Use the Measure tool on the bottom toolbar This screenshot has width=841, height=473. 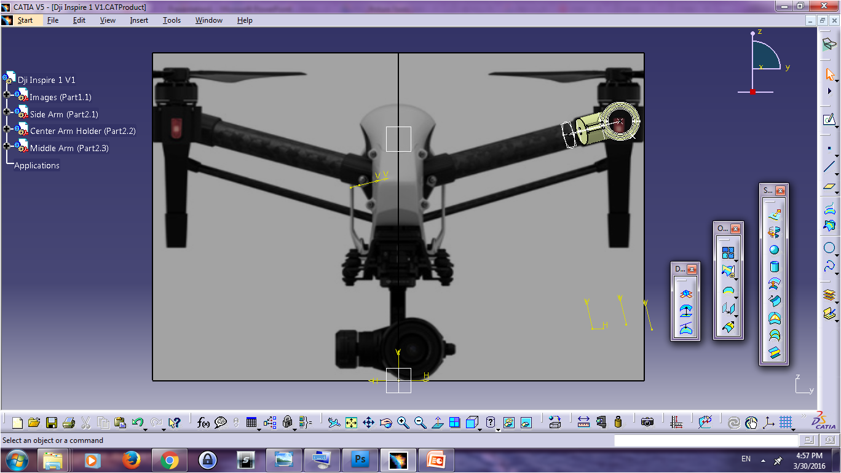tap(583, 422)
